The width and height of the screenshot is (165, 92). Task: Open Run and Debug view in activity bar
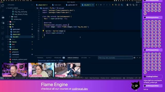3,22
